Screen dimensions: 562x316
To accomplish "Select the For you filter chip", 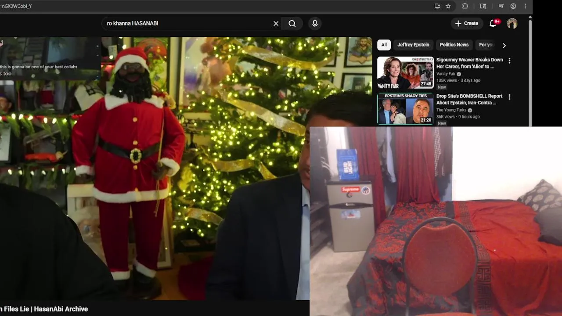I will 486,45.
